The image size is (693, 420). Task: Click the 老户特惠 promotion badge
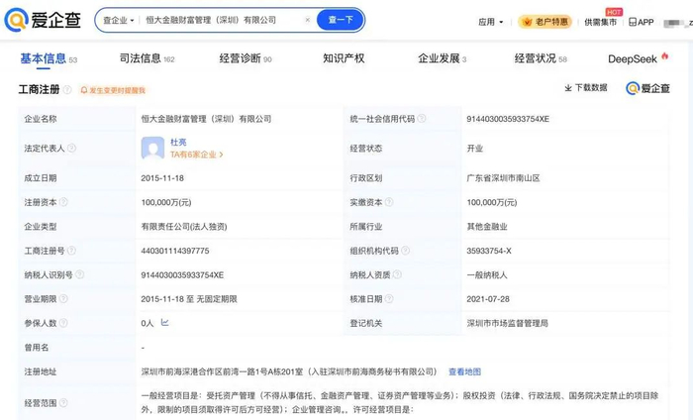tap(544, 22)
